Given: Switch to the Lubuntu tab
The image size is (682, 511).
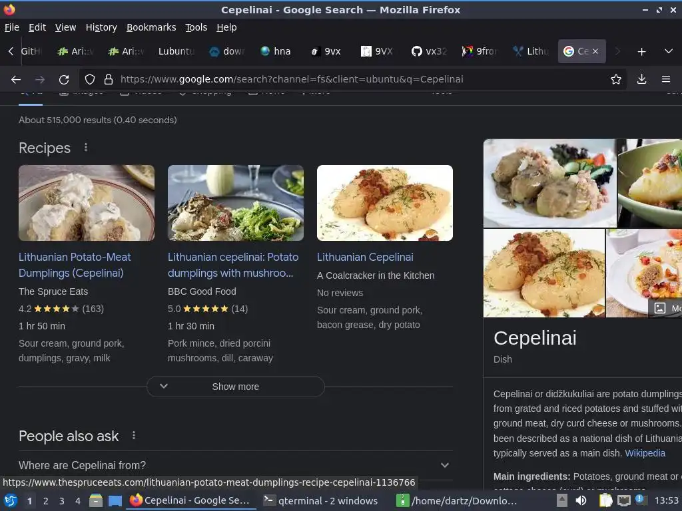Looking at the screenshot, I should tap(176, 51).
